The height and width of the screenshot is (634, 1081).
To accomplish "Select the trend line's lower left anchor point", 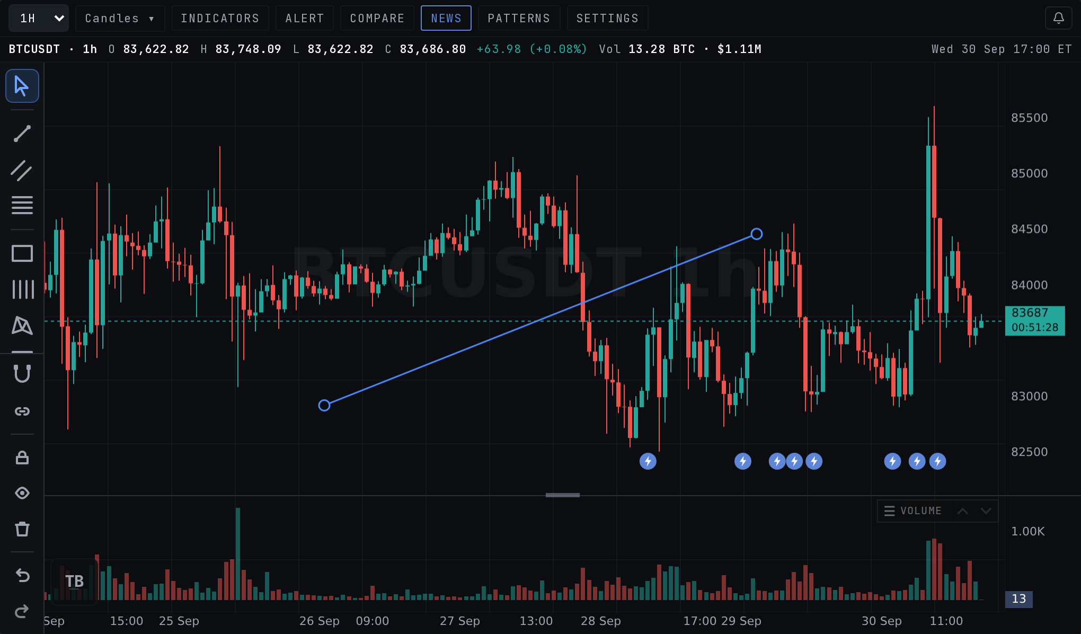I will click(x=324, y=406).
